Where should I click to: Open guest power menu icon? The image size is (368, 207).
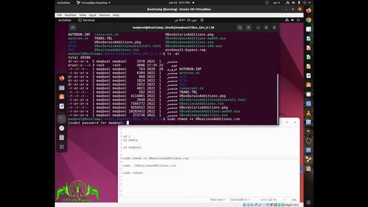click(298, 20)
